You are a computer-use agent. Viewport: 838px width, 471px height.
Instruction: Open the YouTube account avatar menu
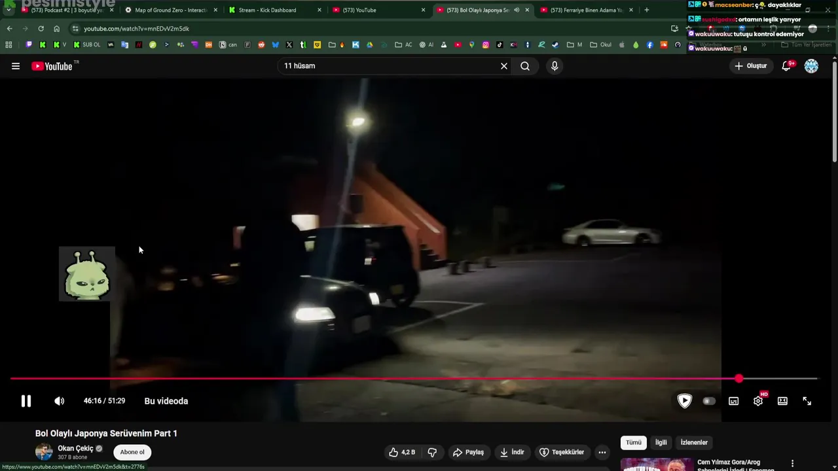(x=811, y=66)
